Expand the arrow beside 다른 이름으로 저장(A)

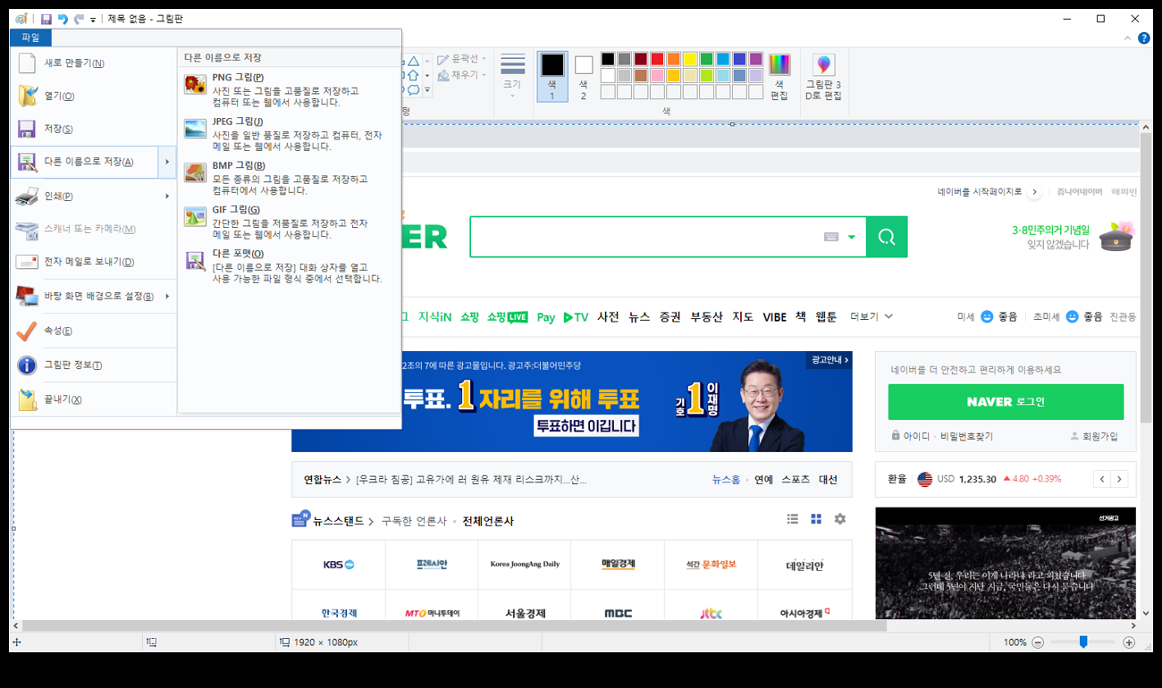coord(167,162)
